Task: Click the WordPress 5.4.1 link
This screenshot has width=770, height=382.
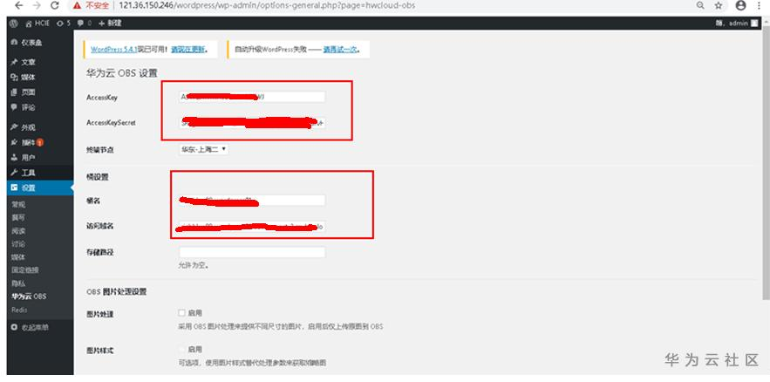Action: 113,50
